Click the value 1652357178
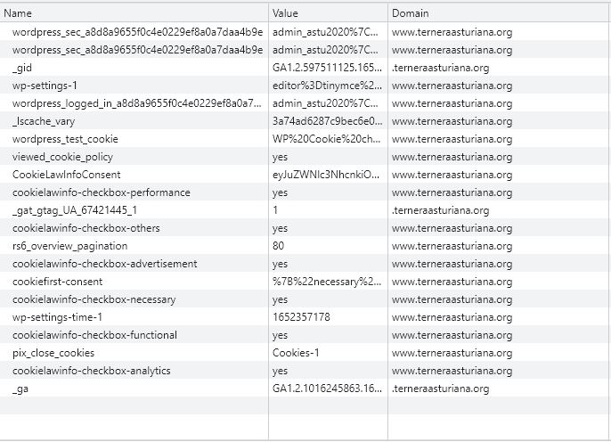Screen dimensions: 611x442 click(x=301, y=317)
